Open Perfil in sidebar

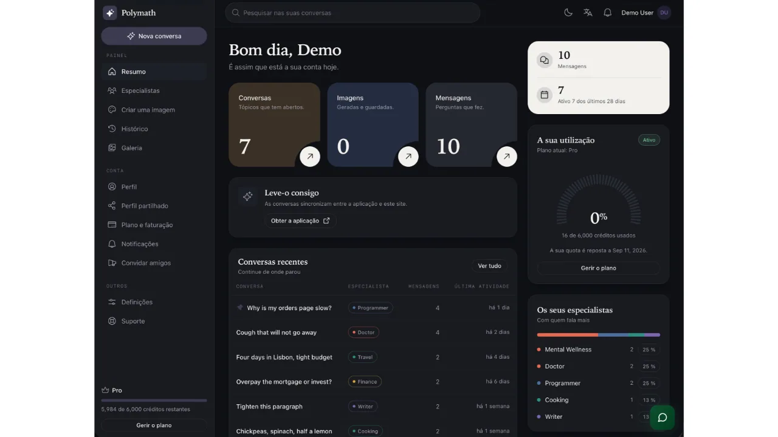[154, 187]
